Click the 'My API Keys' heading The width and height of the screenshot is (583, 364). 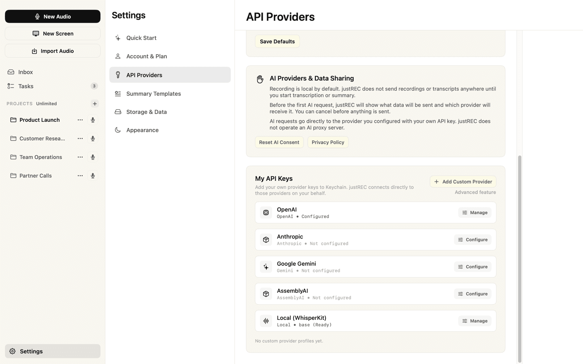(274, 178)
